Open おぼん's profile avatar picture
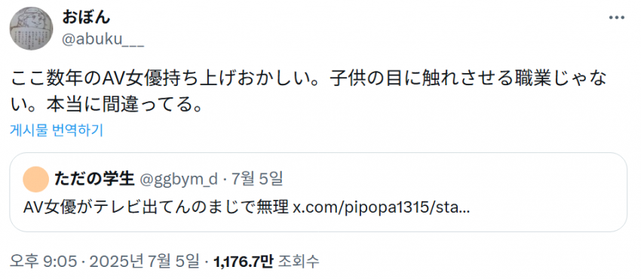The width and height of the screenshot is (641, 279). click(31, 29)
